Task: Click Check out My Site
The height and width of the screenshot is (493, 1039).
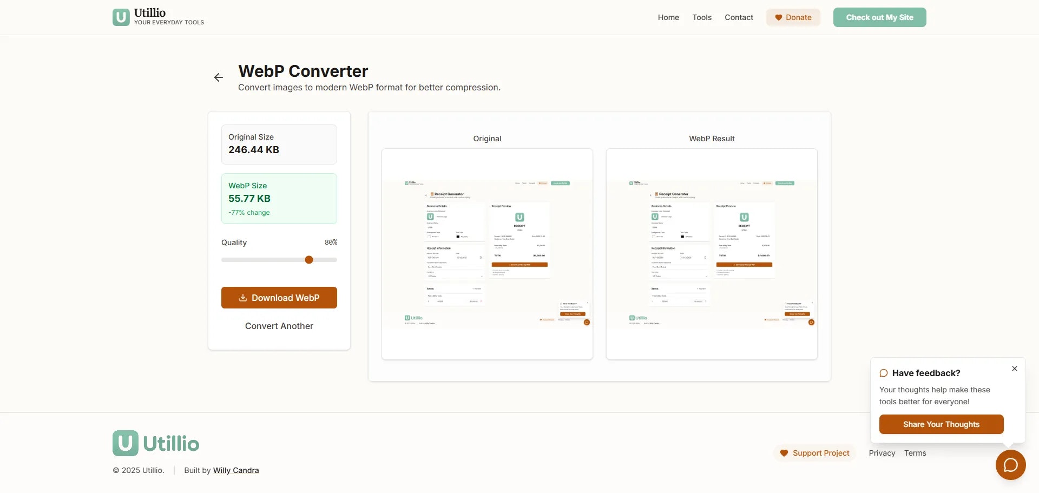Action: click(x=879, y=17)
